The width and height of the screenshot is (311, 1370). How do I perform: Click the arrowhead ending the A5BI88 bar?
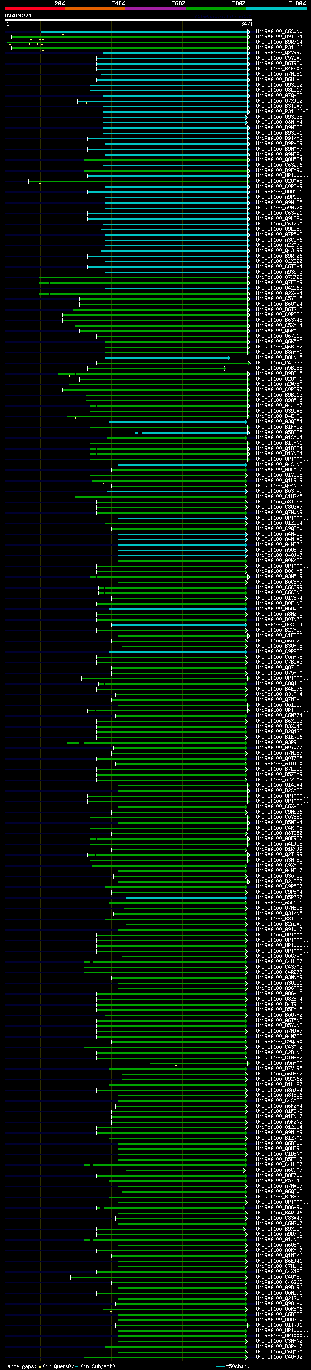[225, 368]
